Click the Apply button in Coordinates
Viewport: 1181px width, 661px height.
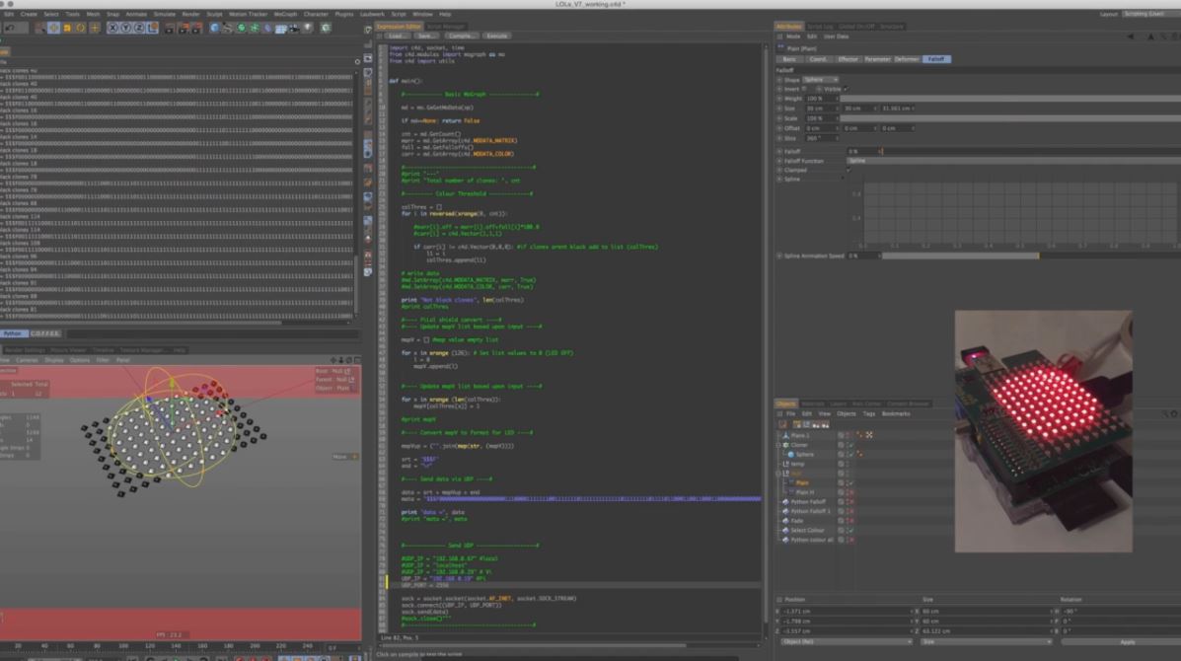1127,642
